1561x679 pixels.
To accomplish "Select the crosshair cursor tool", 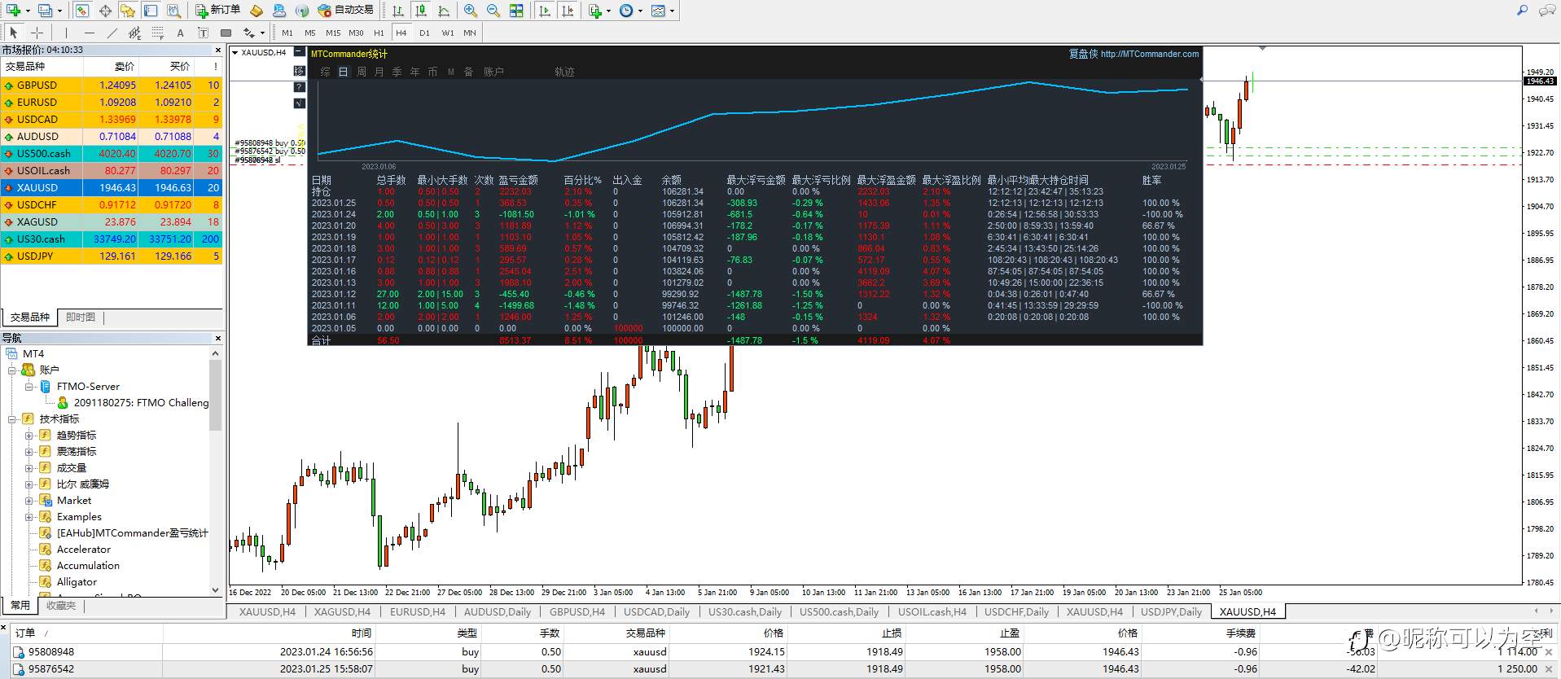I will click(x=37, y=33).
